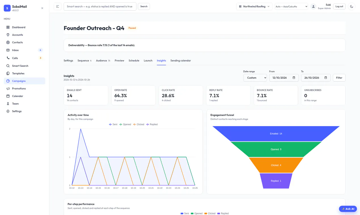Switch to the Sequence tab

(84, 61)
